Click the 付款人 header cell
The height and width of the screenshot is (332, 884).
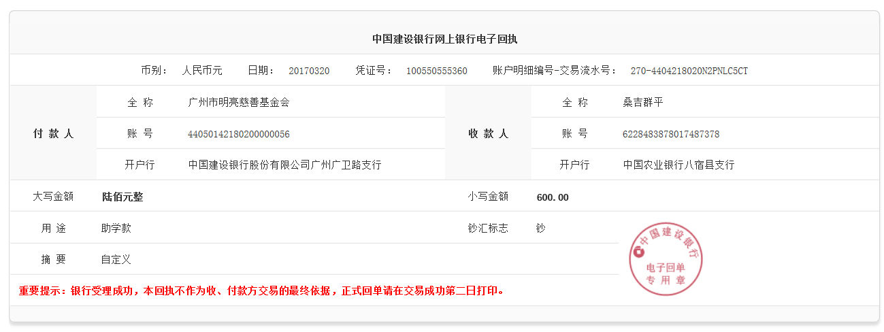tap(53, 133)
